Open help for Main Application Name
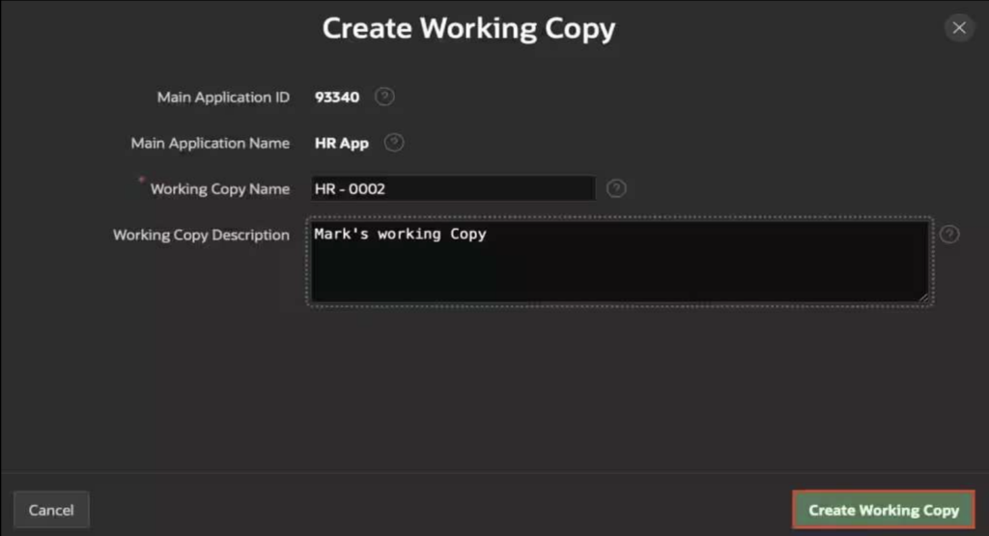Screen dimensions: 989x536 click(x=393, y=143)
